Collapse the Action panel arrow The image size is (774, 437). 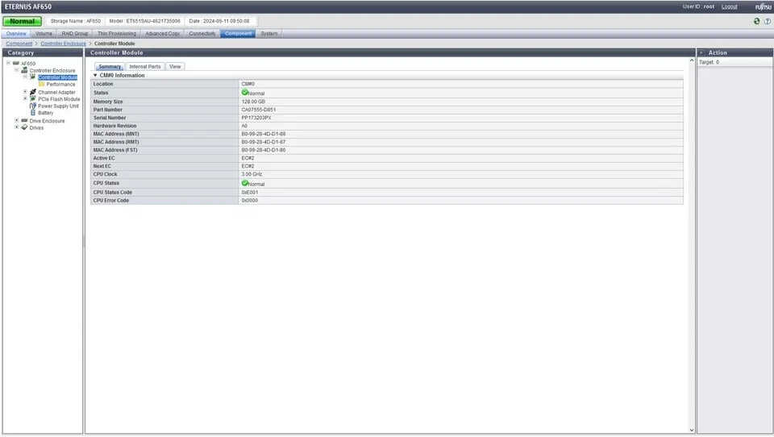pyautogui.click(x=701, y=52)
